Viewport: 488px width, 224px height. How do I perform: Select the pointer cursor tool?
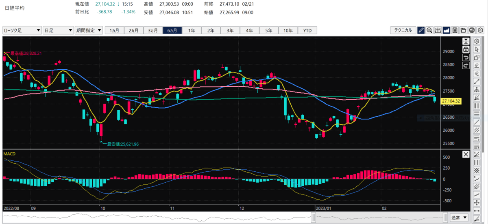coord(477,49)
